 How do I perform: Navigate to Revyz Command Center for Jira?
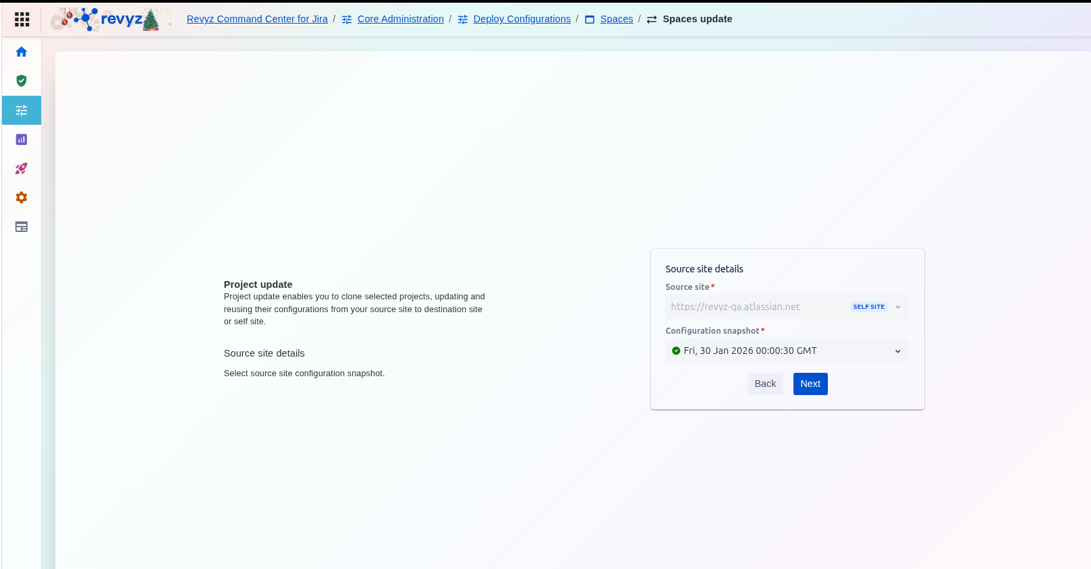(x=257, y=19)
